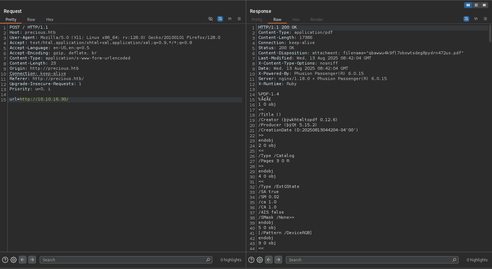
Task: Select side-by-side layout button
Action: [468, 5]
